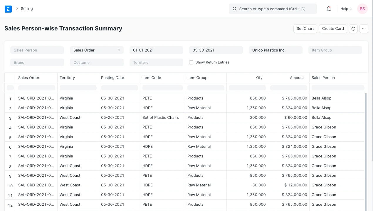This screenshot has height=211, width=373.
Task: Open the three-dots more options menu
Action: 364,29
